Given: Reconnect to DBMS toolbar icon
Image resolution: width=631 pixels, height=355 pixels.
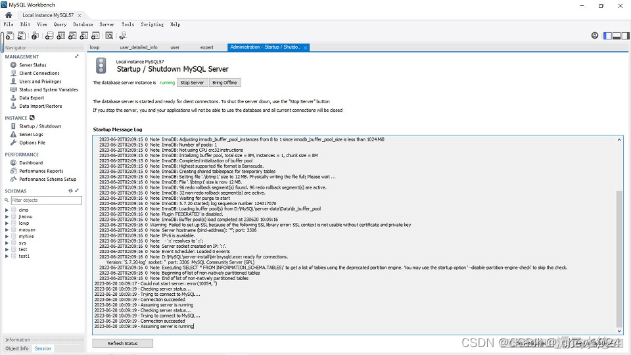Looking at the screenshot, I should (x=123, y=35).
